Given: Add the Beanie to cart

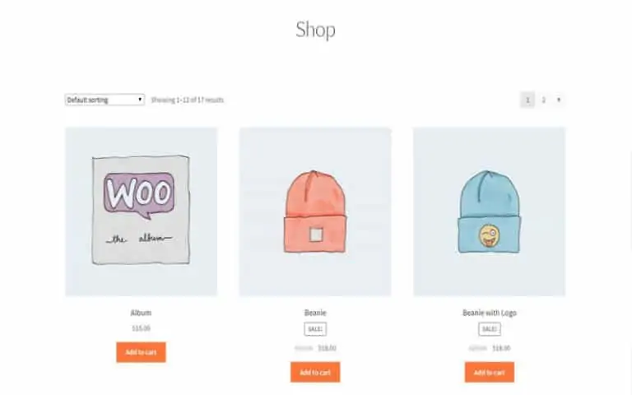Looking at the screenshot, I should pyautogui.click(x=315, y=372).
